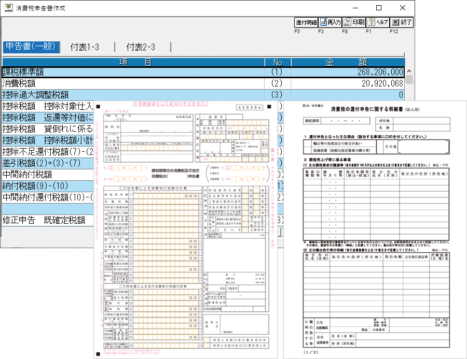
Task: Select the 差引税額(2)+(3)-(7) row
Action: click(48, 163)
